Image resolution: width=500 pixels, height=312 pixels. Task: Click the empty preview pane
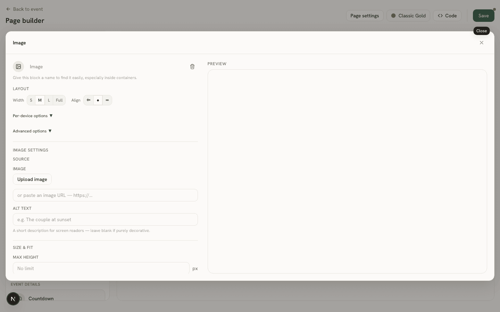347,171
